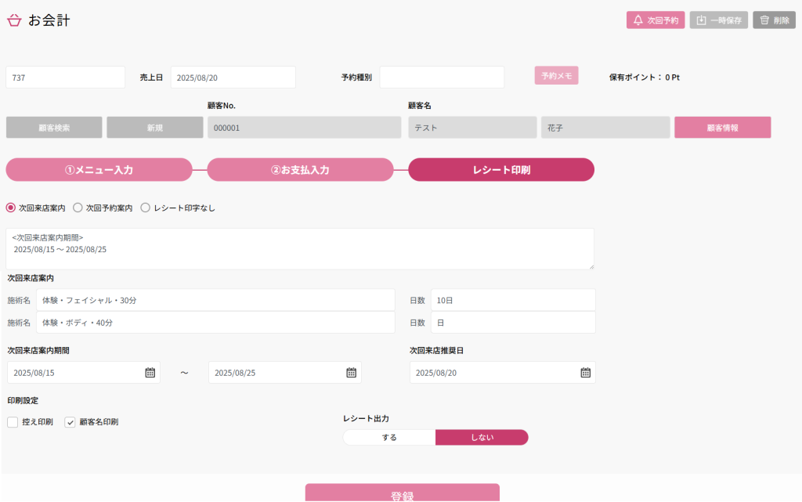802x502 pixels.
Task: Select the 次回予約案内 radio button
Action: click(78, 207)
